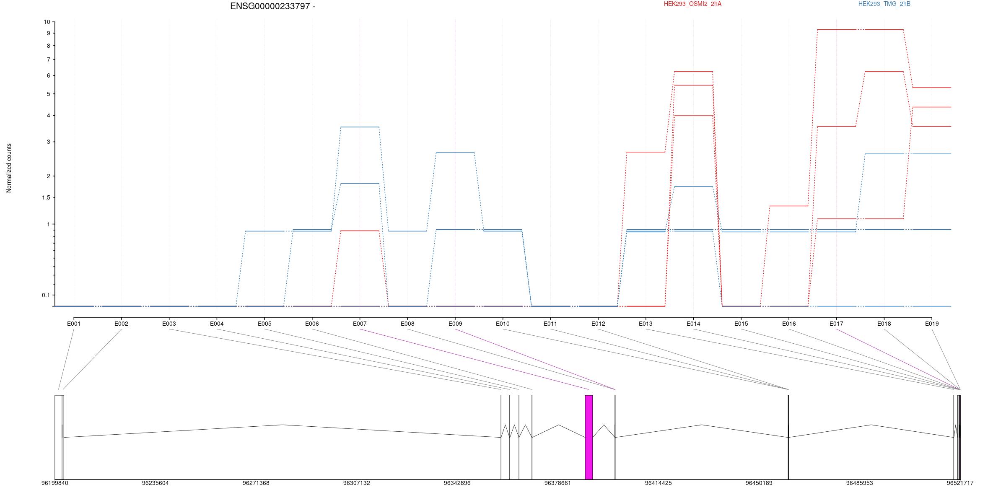Click the y-axis tick label 5
This screenshot has height=503, width=1006.
tap(48, 94)
